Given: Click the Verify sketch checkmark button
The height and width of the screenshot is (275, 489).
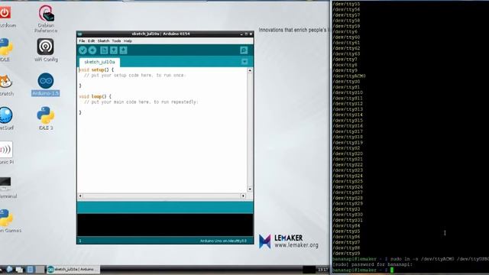Looking at the screenshot, I should coord(83,50).
